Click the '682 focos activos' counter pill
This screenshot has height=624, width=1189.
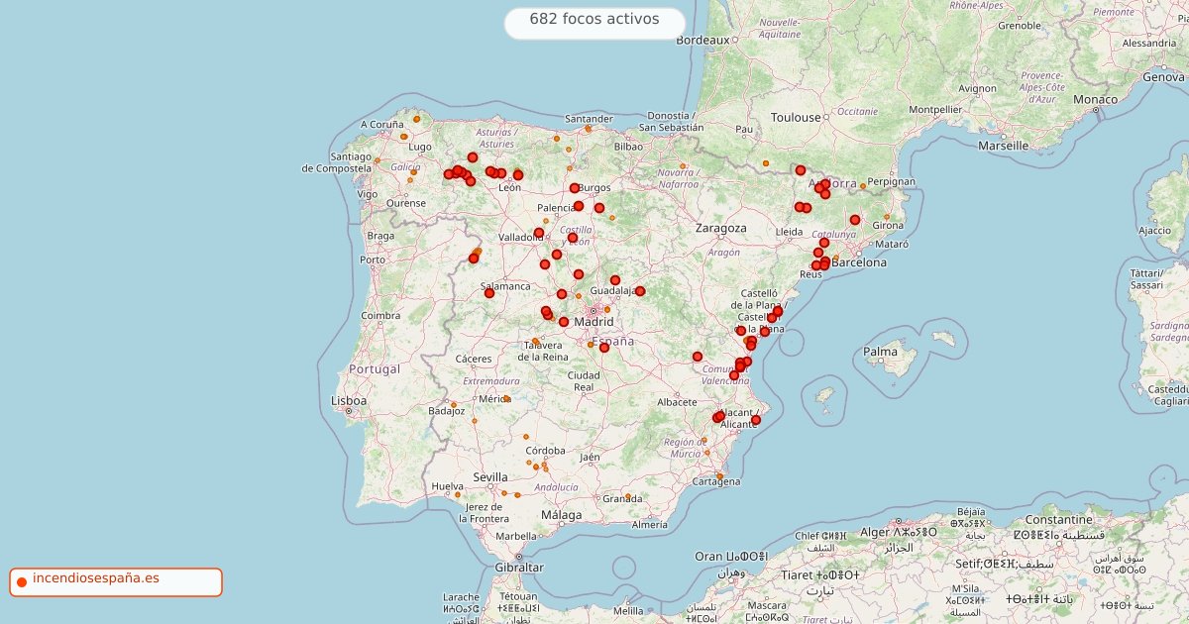594,23
